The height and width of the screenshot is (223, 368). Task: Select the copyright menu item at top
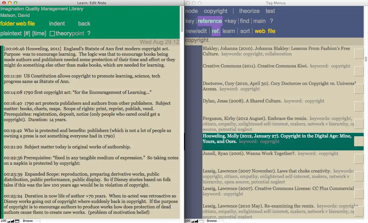(216, 11)
